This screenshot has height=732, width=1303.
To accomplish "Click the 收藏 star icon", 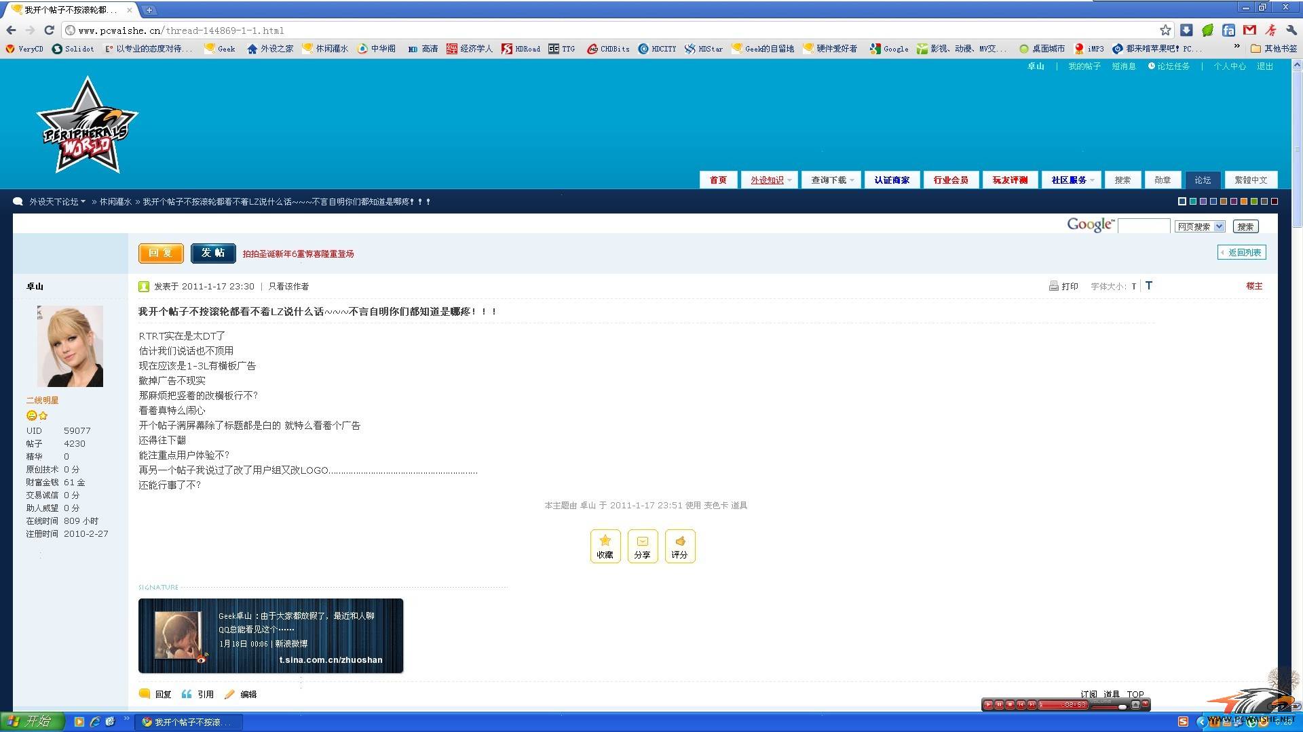I will coord(605,541).
